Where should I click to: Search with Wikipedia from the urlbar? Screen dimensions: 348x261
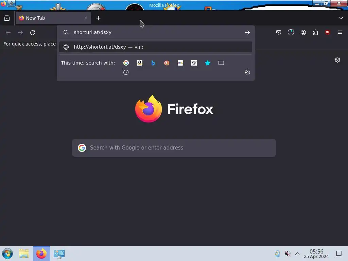[194, 63]
